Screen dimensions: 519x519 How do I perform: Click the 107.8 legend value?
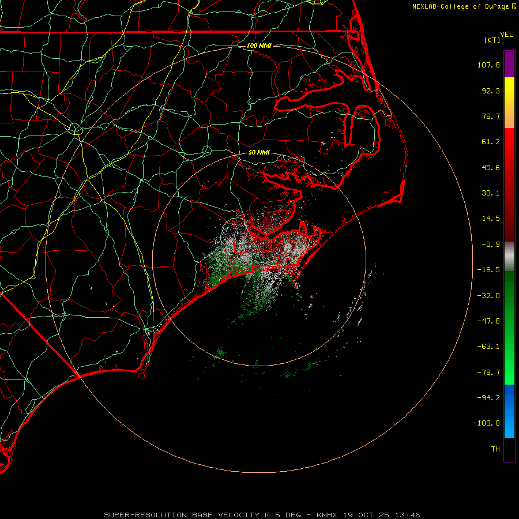tap(488, 65)
